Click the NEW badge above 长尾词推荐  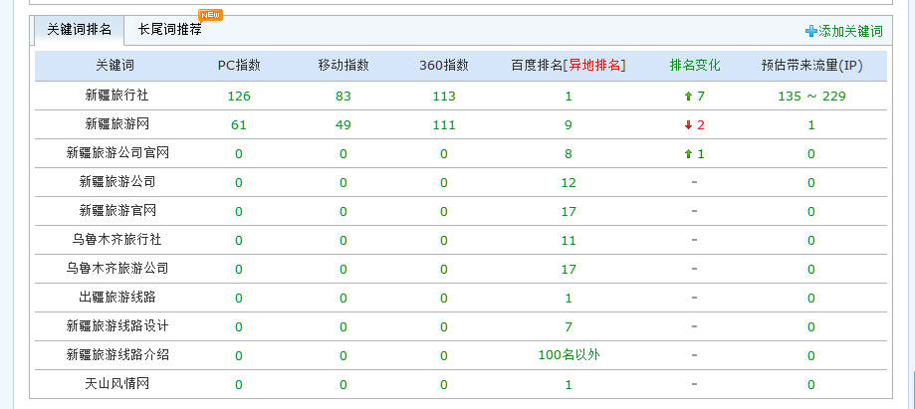click(210, 15)
